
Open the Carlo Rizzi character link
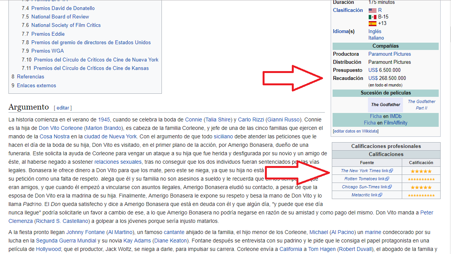(x=251, y=120)
